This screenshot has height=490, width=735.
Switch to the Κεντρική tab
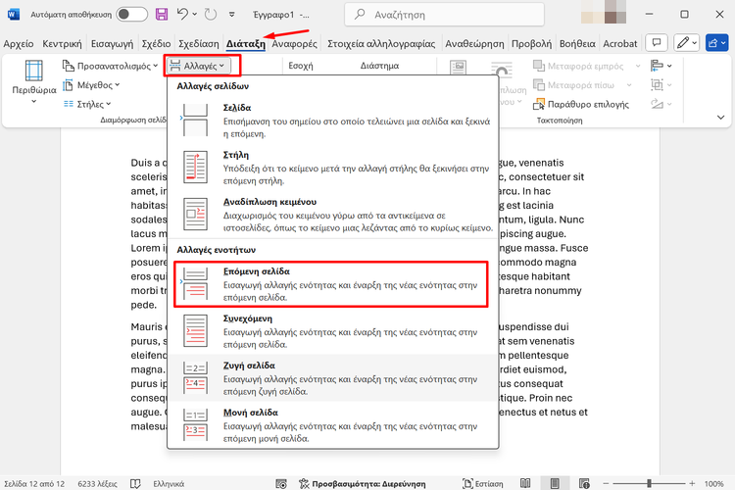point(62,43)
